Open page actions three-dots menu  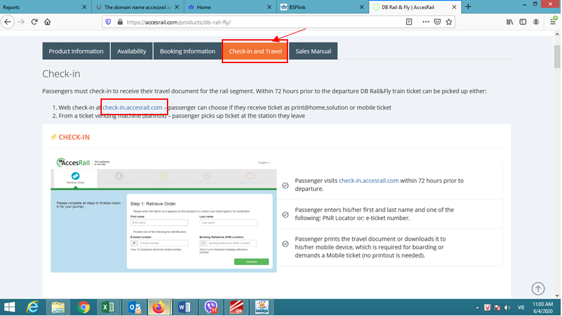(425, 21)
